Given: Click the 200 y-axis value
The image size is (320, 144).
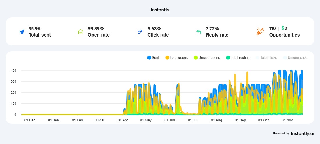Looking at the screenshot, I should coord(13,92).
